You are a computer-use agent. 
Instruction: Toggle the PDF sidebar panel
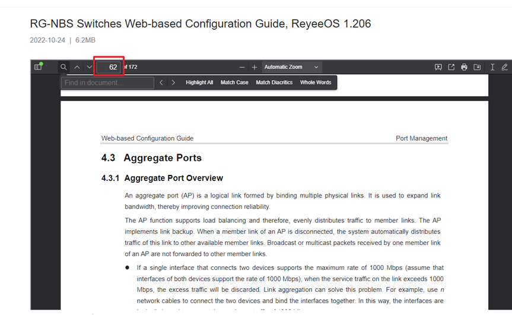(39, 67)
